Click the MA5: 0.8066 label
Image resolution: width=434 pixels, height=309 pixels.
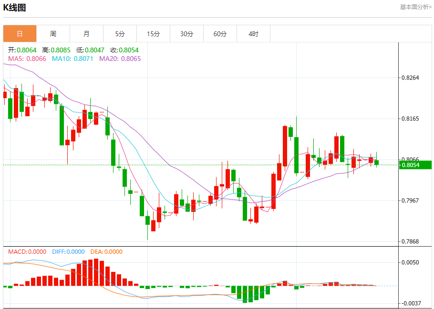click(x=27, y=59)
